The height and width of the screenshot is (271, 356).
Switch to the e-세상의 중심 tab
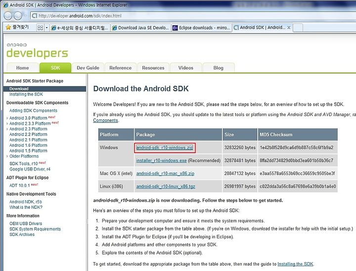click(x=80, y=28)
